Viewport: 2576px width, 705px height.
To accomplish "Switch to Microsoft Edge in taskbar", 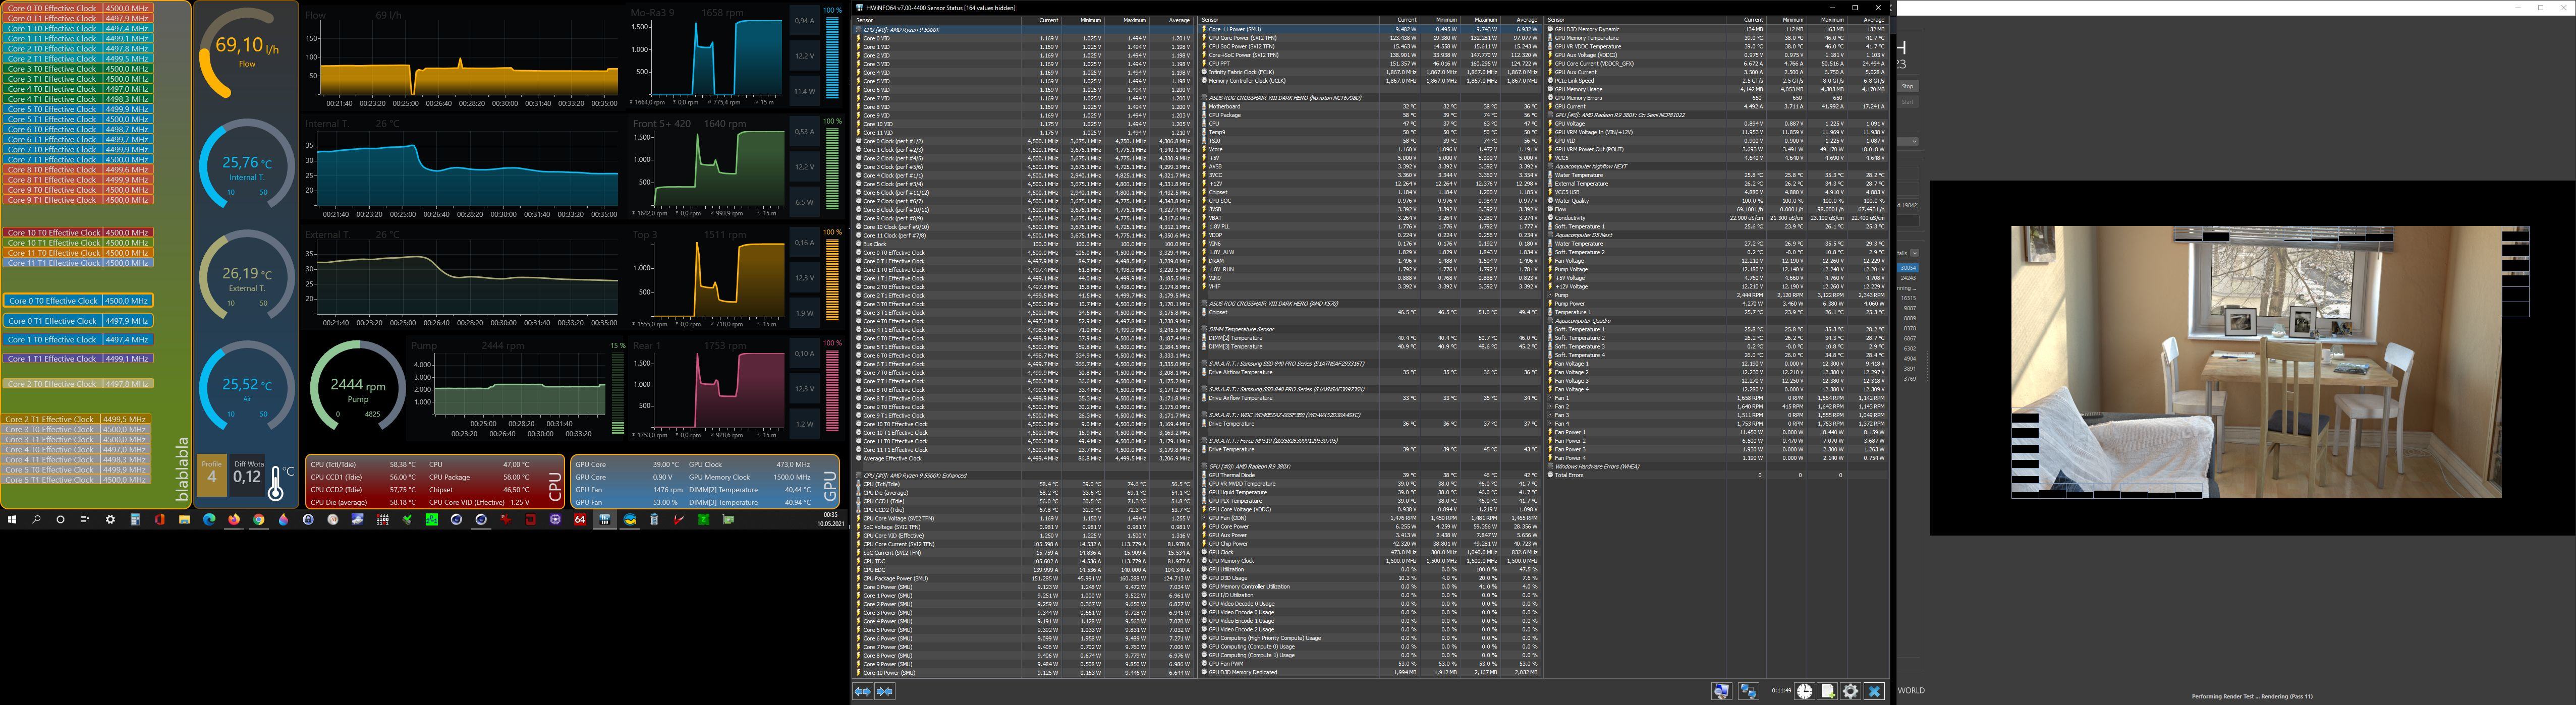I will (209, 520).
